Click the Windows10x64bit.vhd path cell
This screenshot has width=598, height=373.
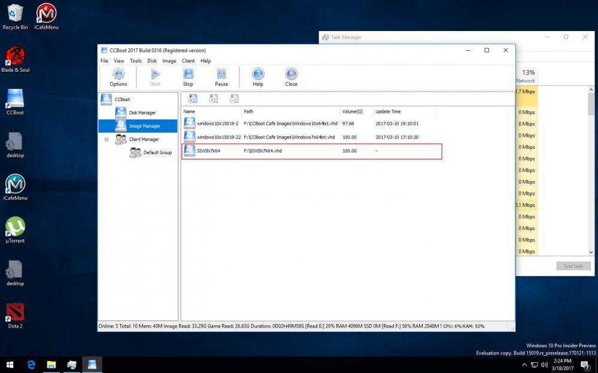[x=290, y=124]
